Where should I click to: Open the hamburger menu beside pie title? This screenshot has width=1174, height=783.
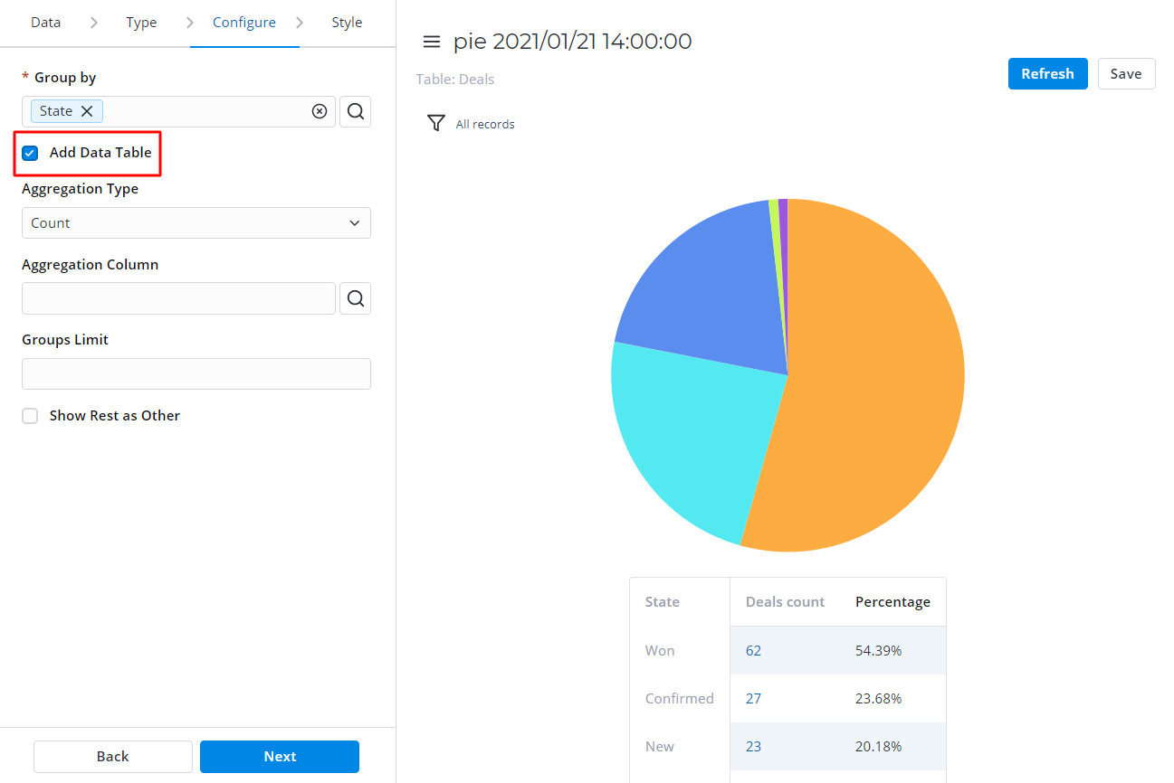432,42
